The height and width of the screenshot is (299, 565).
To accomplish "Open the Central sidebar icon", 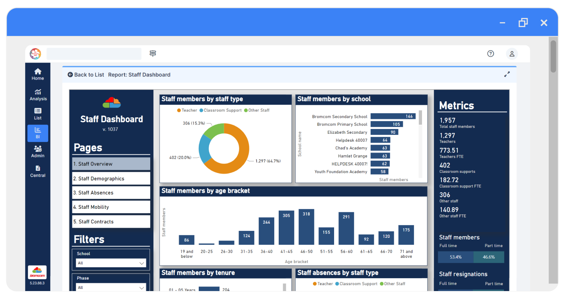I will click(x=38, y=171).
